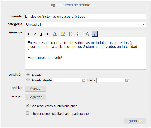The height and width of the screenshot is (128, 151).
Task: Expand the font color dropdown arrow
Action: click(x=59, y=34)
